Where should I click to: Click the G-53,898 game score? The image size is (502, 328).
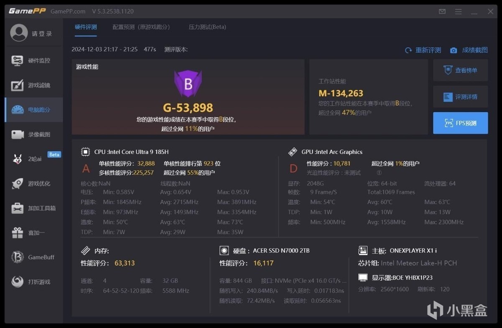(188, 108)
